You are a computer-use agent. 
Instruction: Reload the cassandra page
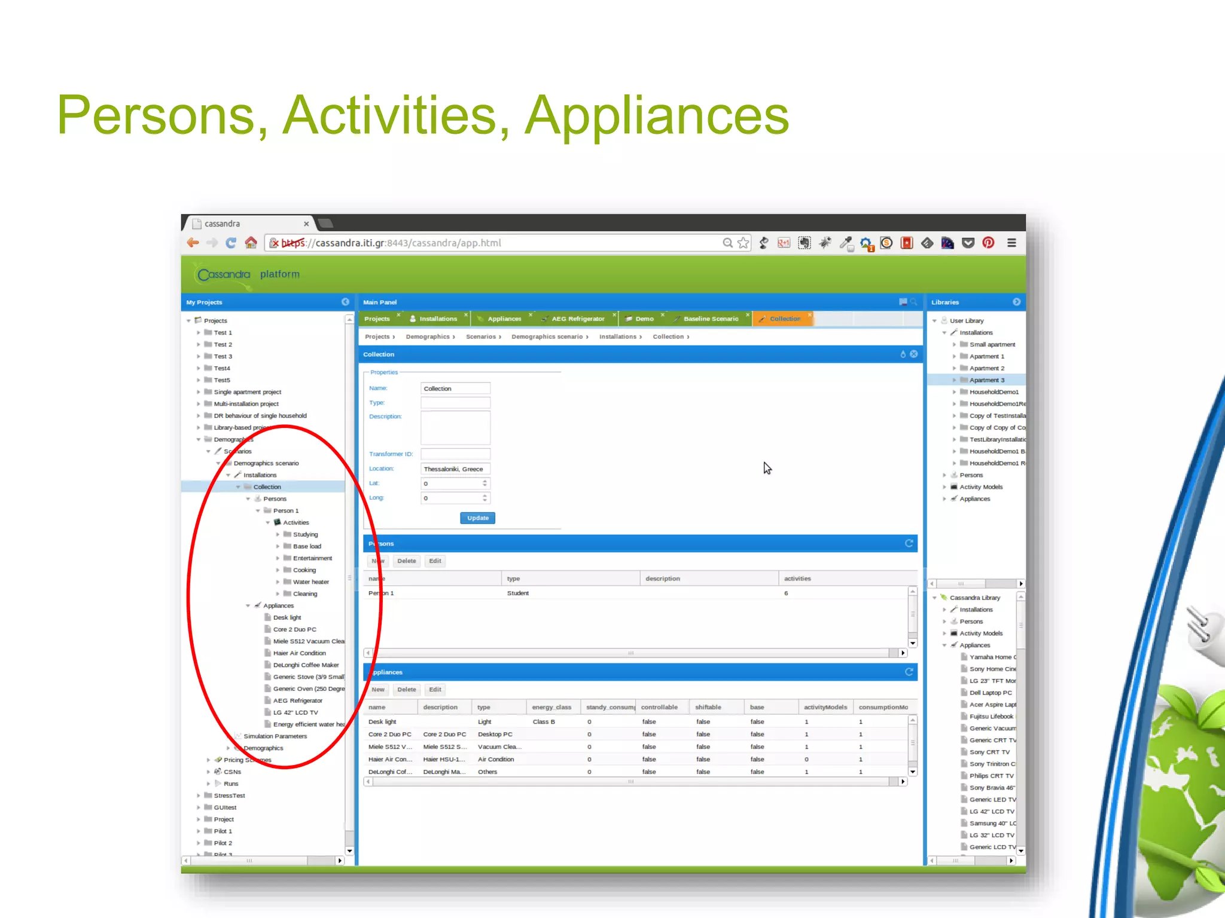[x=231, y=243]
